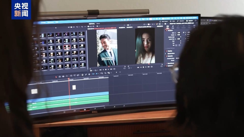Open the Composite Mode dropdown
This screenshot has width=244, height=137.
(177, 58)
